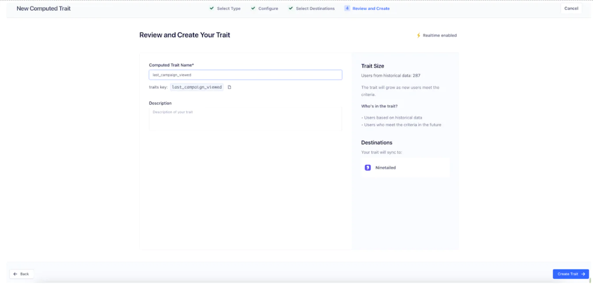Click the last_campaign_viewed traits key chip

197,87
